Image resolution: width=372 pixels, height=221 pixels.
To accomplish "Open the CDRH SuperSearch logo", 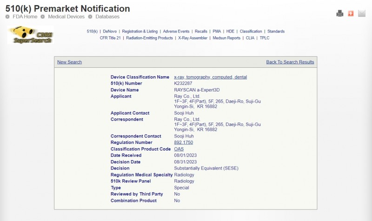I will pos(31,35).
